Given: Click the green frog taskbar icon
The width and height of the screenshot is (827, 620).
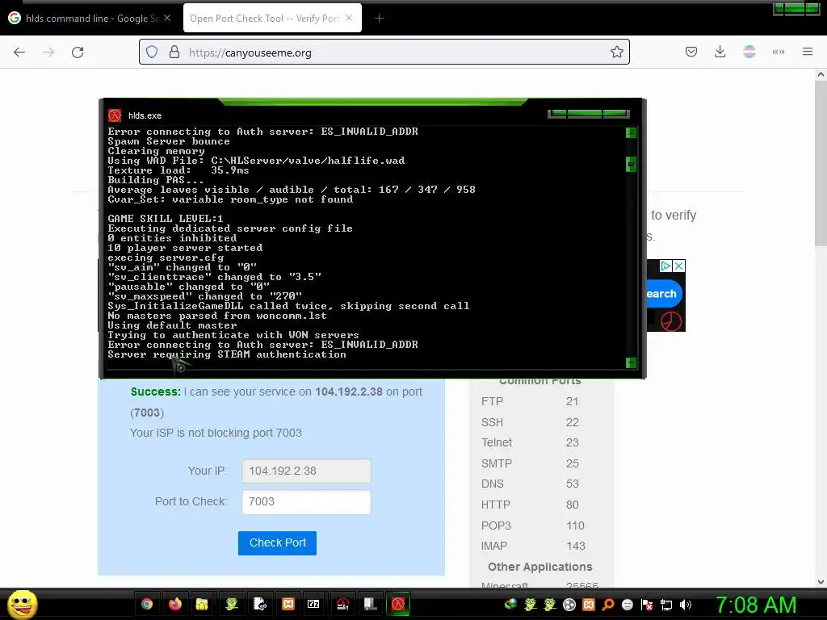Looking at the screenshot, I should click(231, 604).
